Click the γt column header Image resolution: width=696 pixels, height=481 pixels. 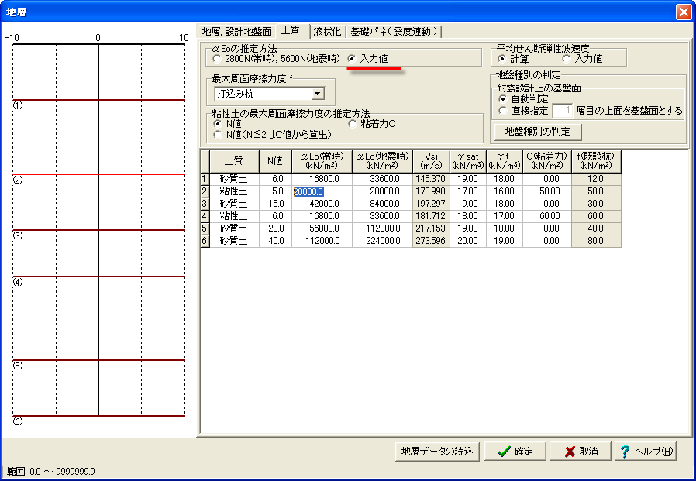click(x=505, y=161)
